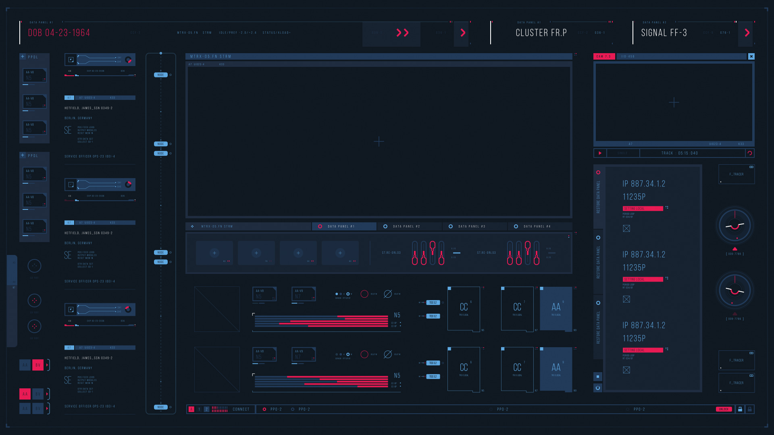Select the PPQ-2 radio button at bottom left
The width and height of the screenshot is (774, 435).
tap(264, 409)
